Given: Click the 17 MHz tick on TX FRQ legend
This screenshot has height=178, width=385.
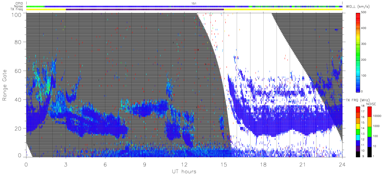Looking at the screenshot, I should point(362,112).
